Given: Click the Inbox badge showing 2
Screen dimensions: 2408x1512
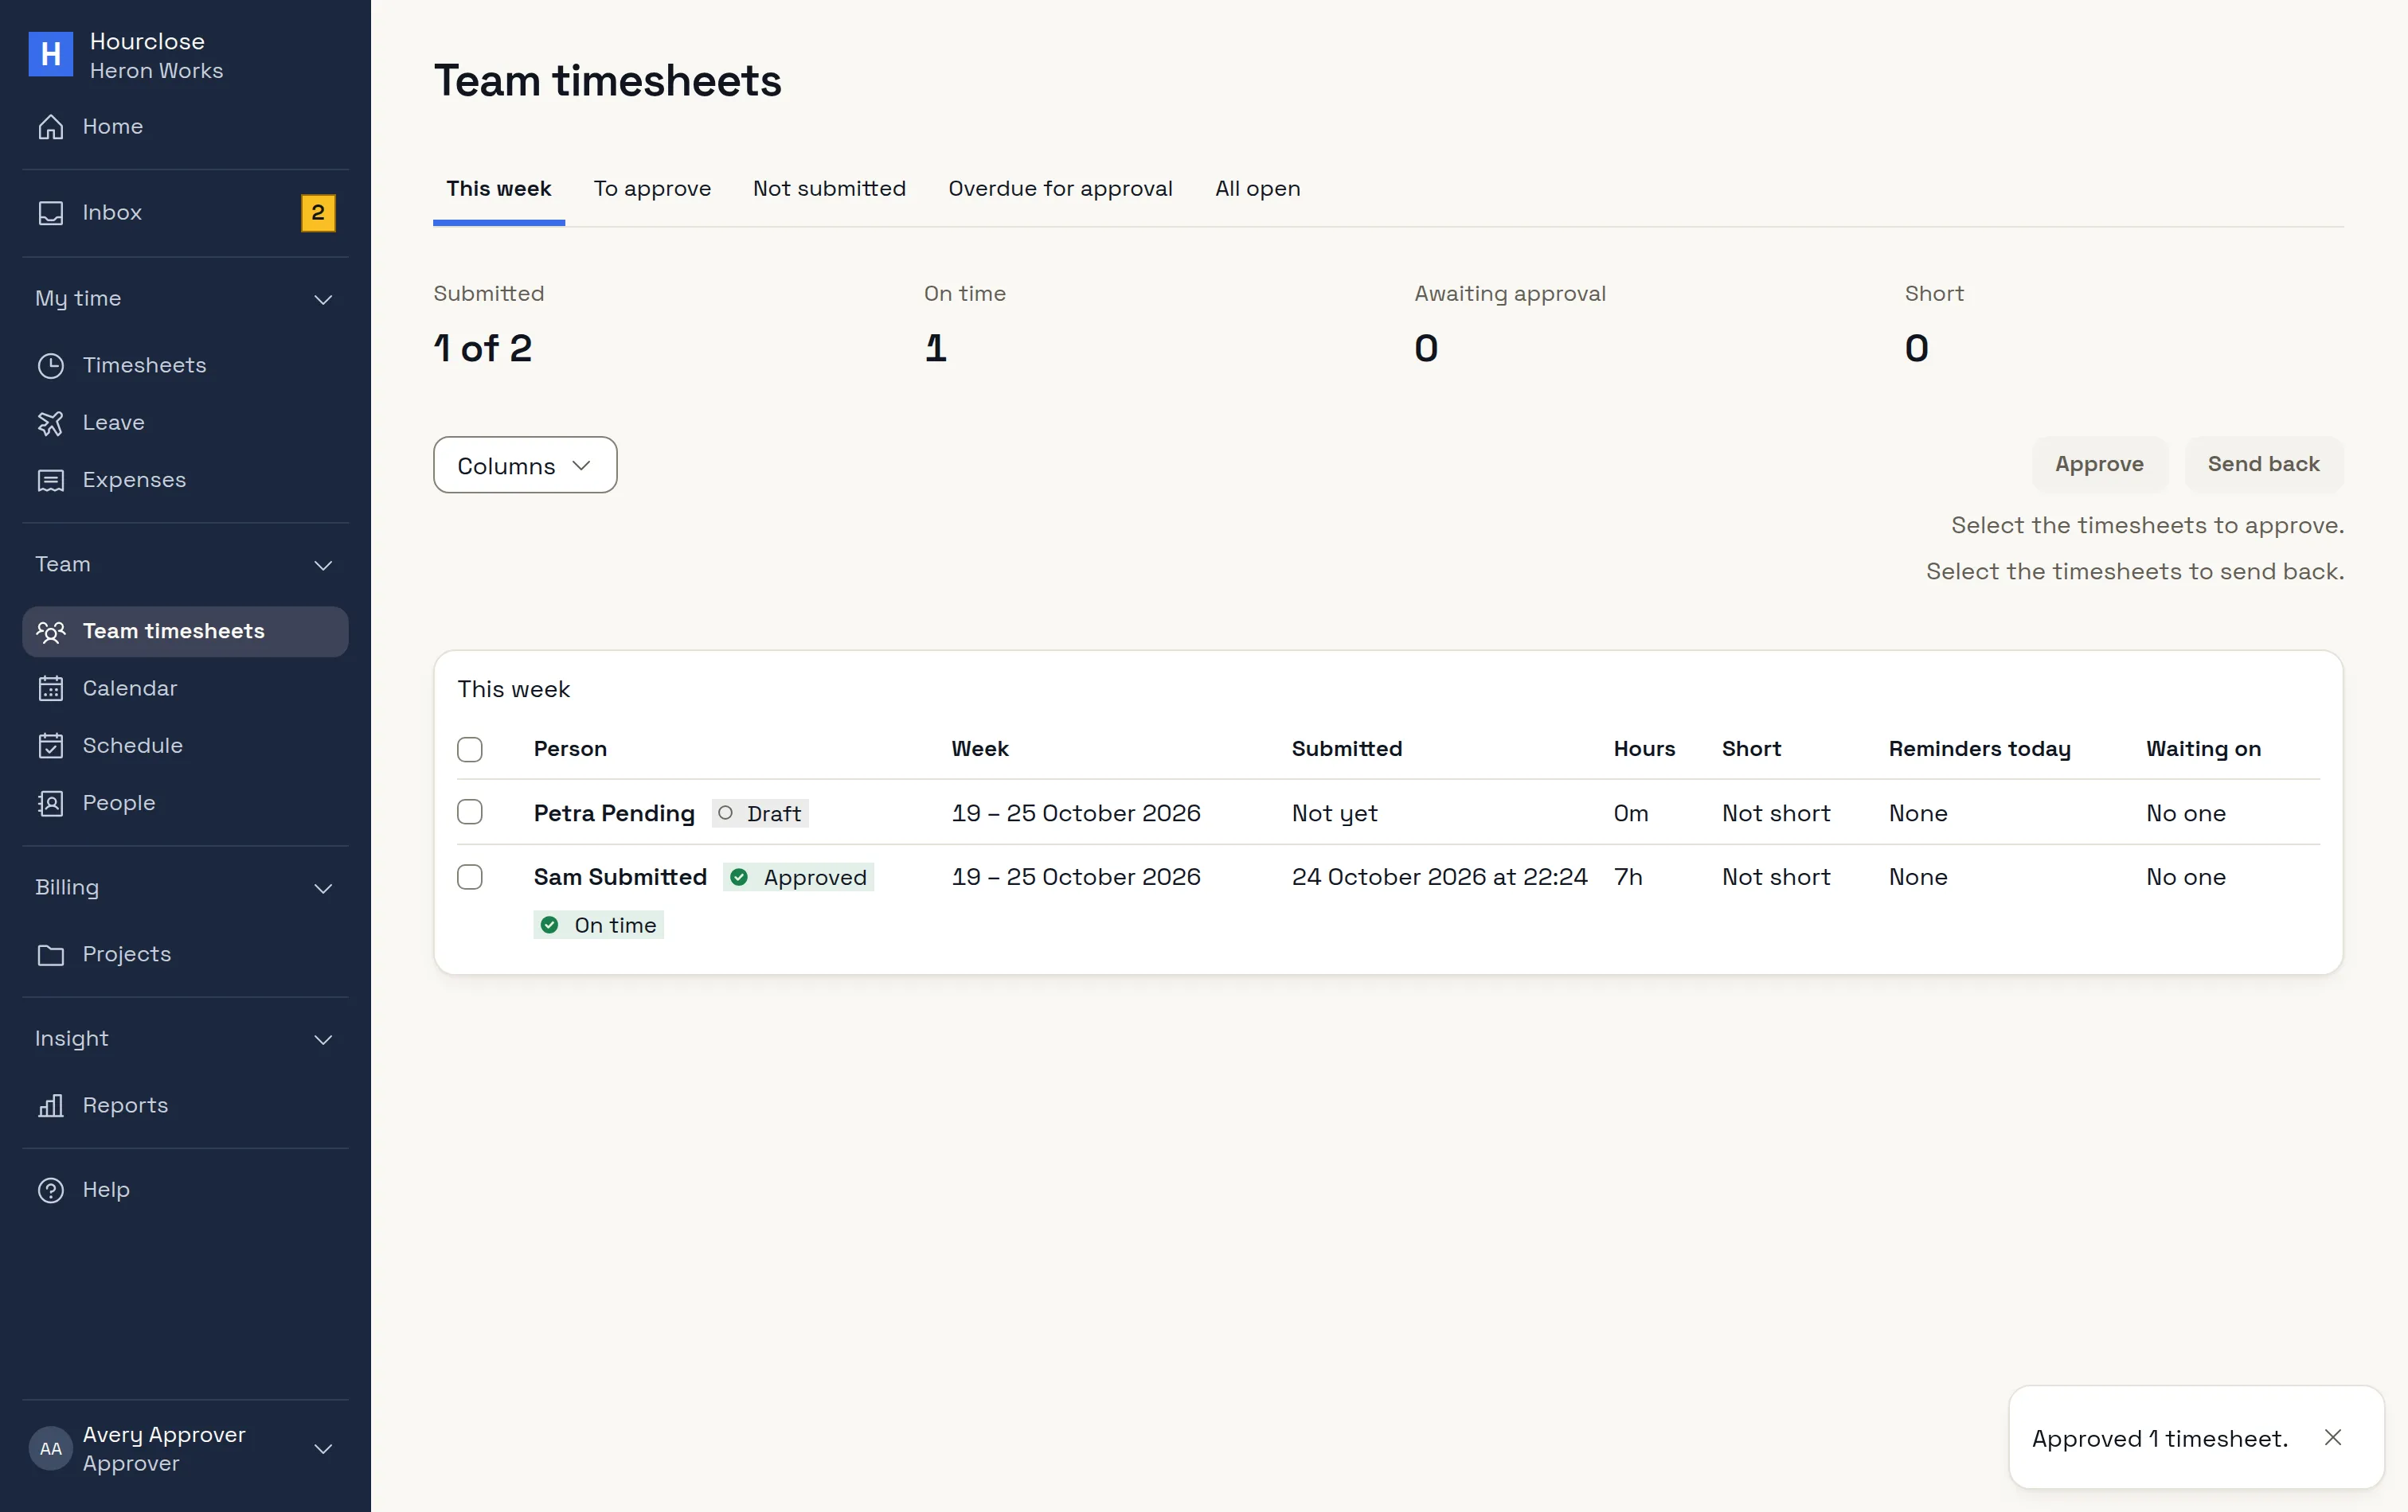Looking at the screenshot, I should (x=318, y=212).
